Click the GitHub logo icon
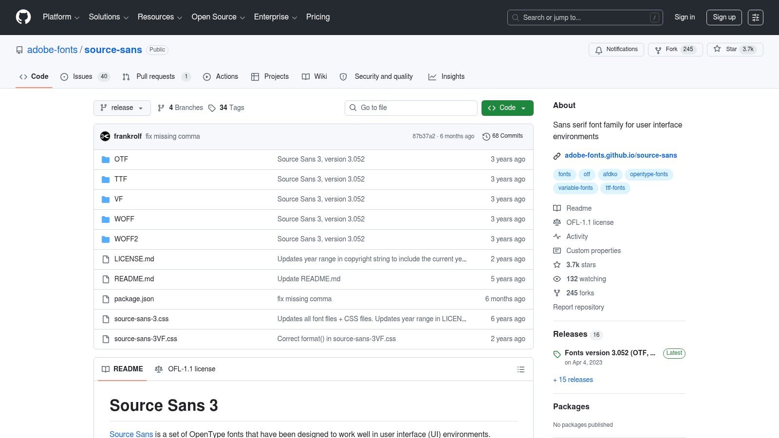The height and width of the screenshot is (438, 779). [23, 17]
